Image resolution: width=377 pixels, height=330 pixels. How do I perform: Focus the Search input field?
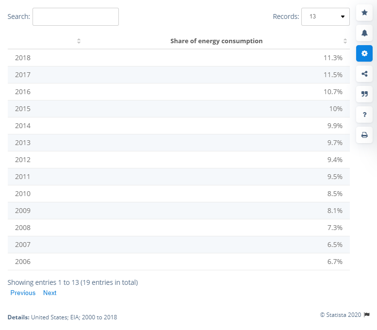pyautogui.click(x=75, y=16)
